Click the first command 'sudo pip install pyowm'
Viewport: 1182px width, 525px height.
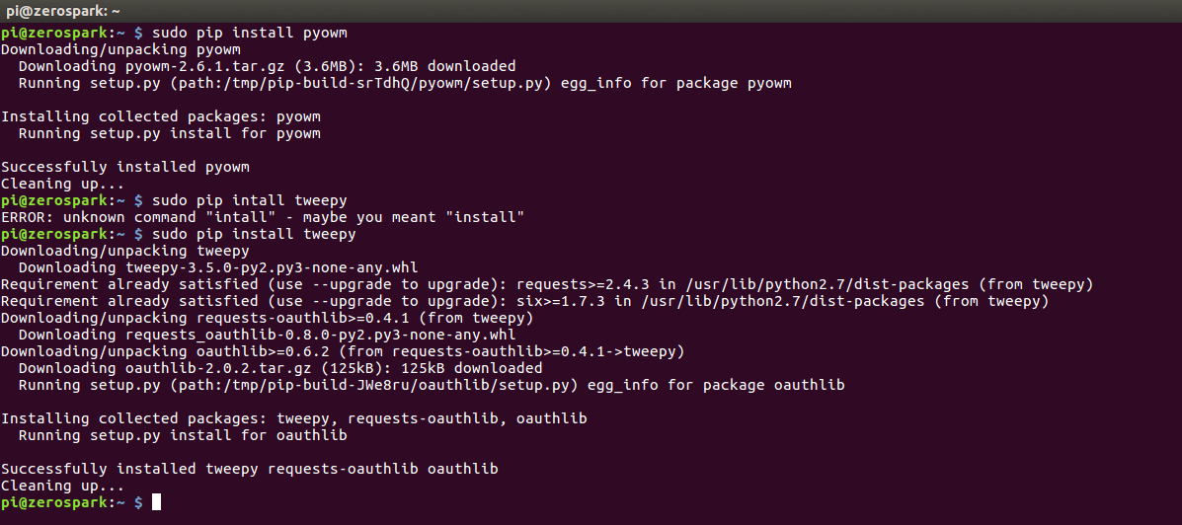(250, 33)
